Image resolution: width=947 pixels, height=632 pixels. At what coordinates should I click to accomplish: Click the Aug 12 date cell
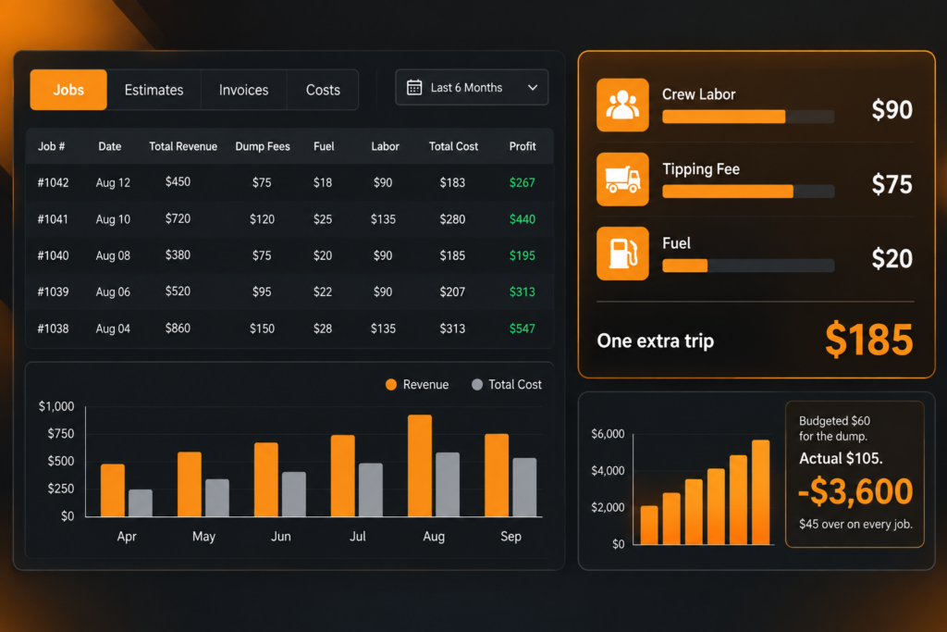coord(113,182)
